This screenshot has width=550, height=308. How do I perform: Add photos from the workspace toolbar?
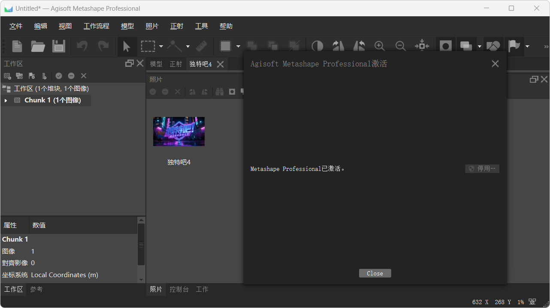19,76
